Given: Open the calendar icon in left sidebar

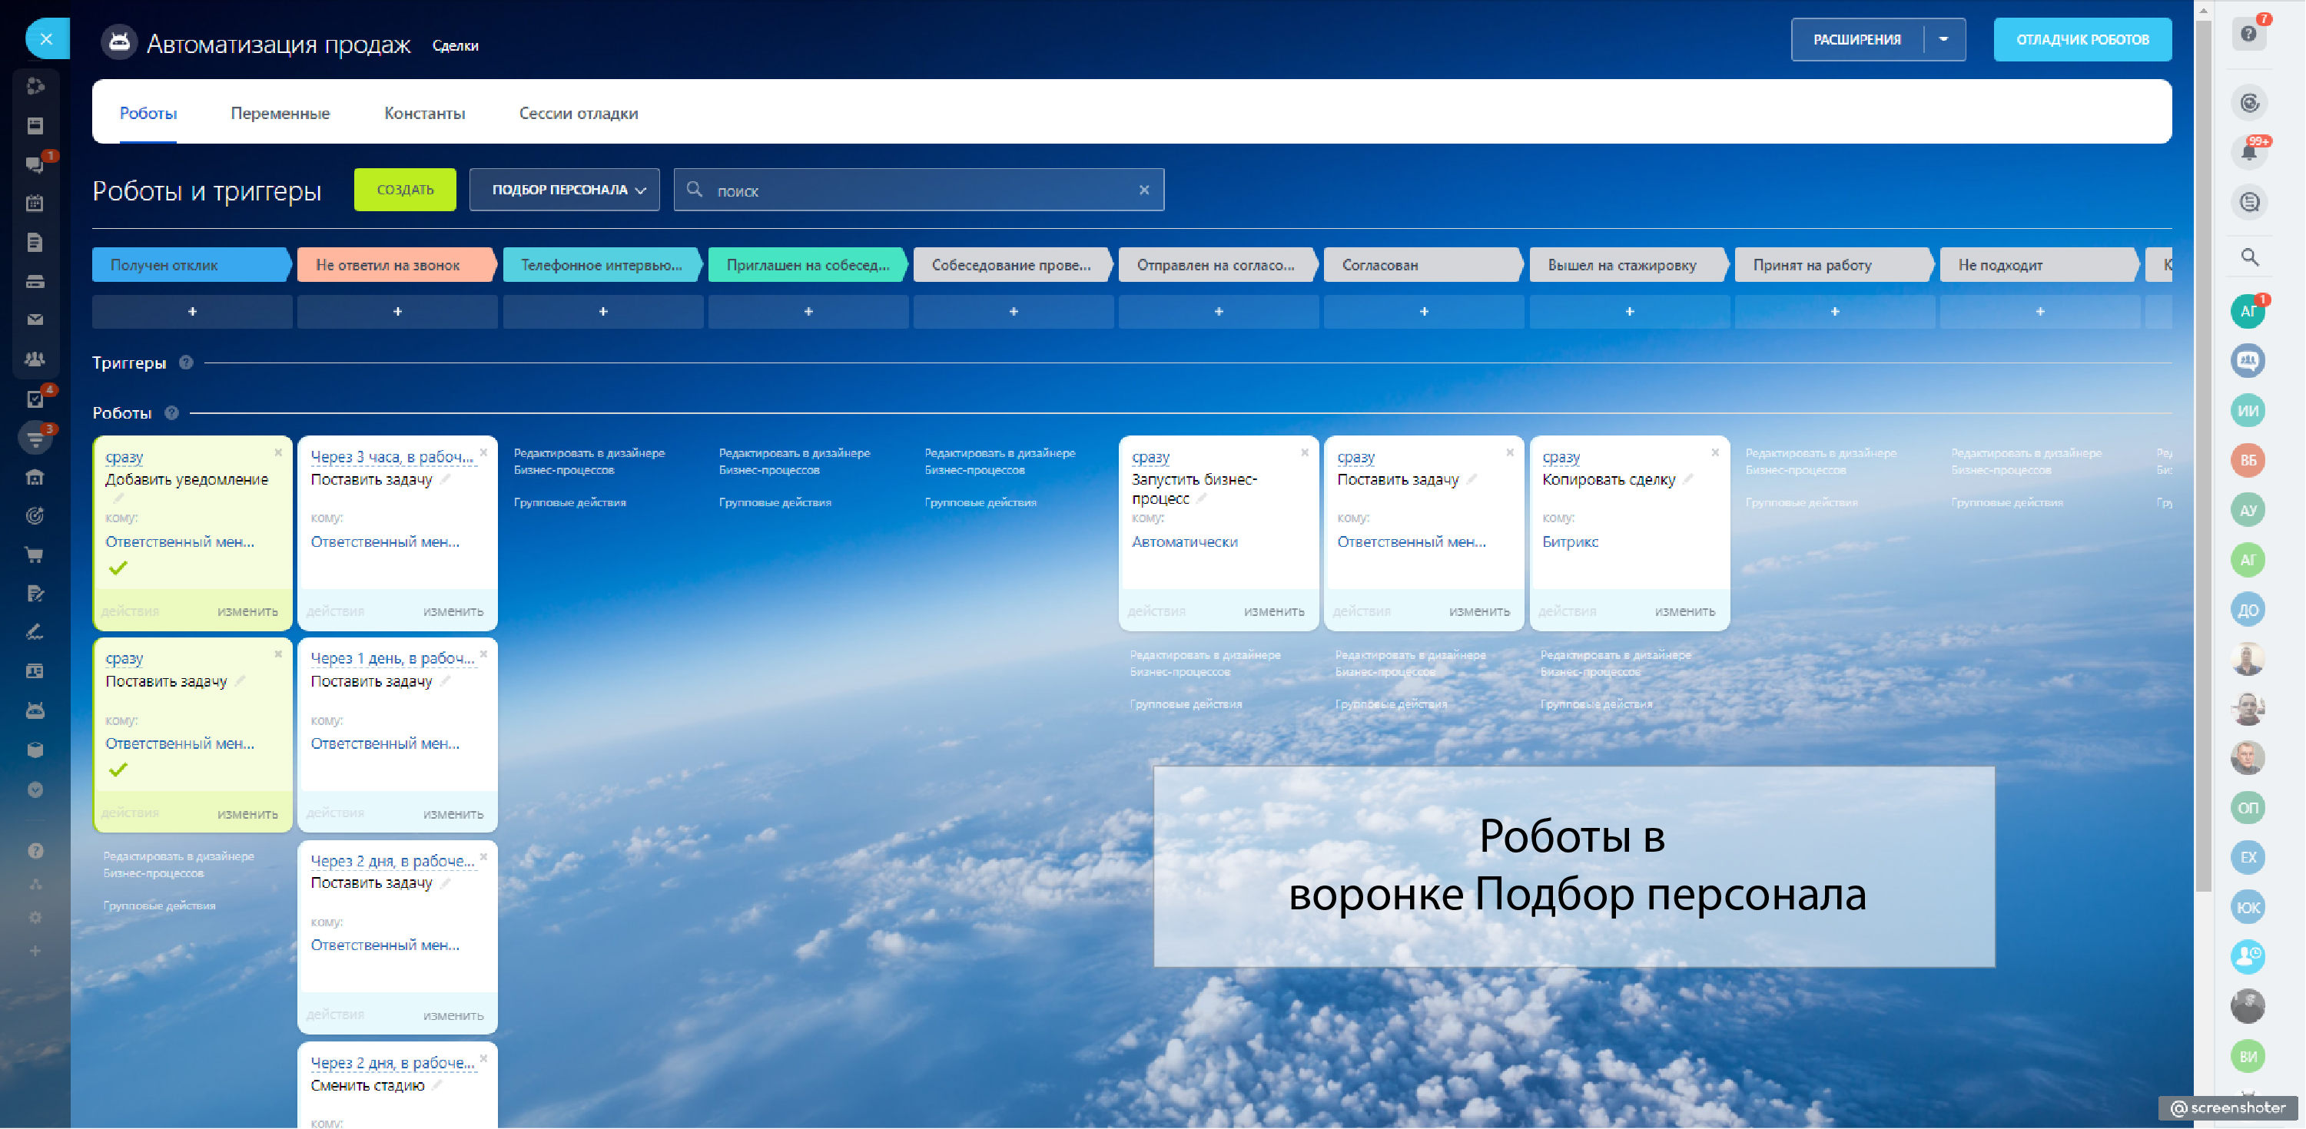Looking at the screenshot, I should (35, 203).
